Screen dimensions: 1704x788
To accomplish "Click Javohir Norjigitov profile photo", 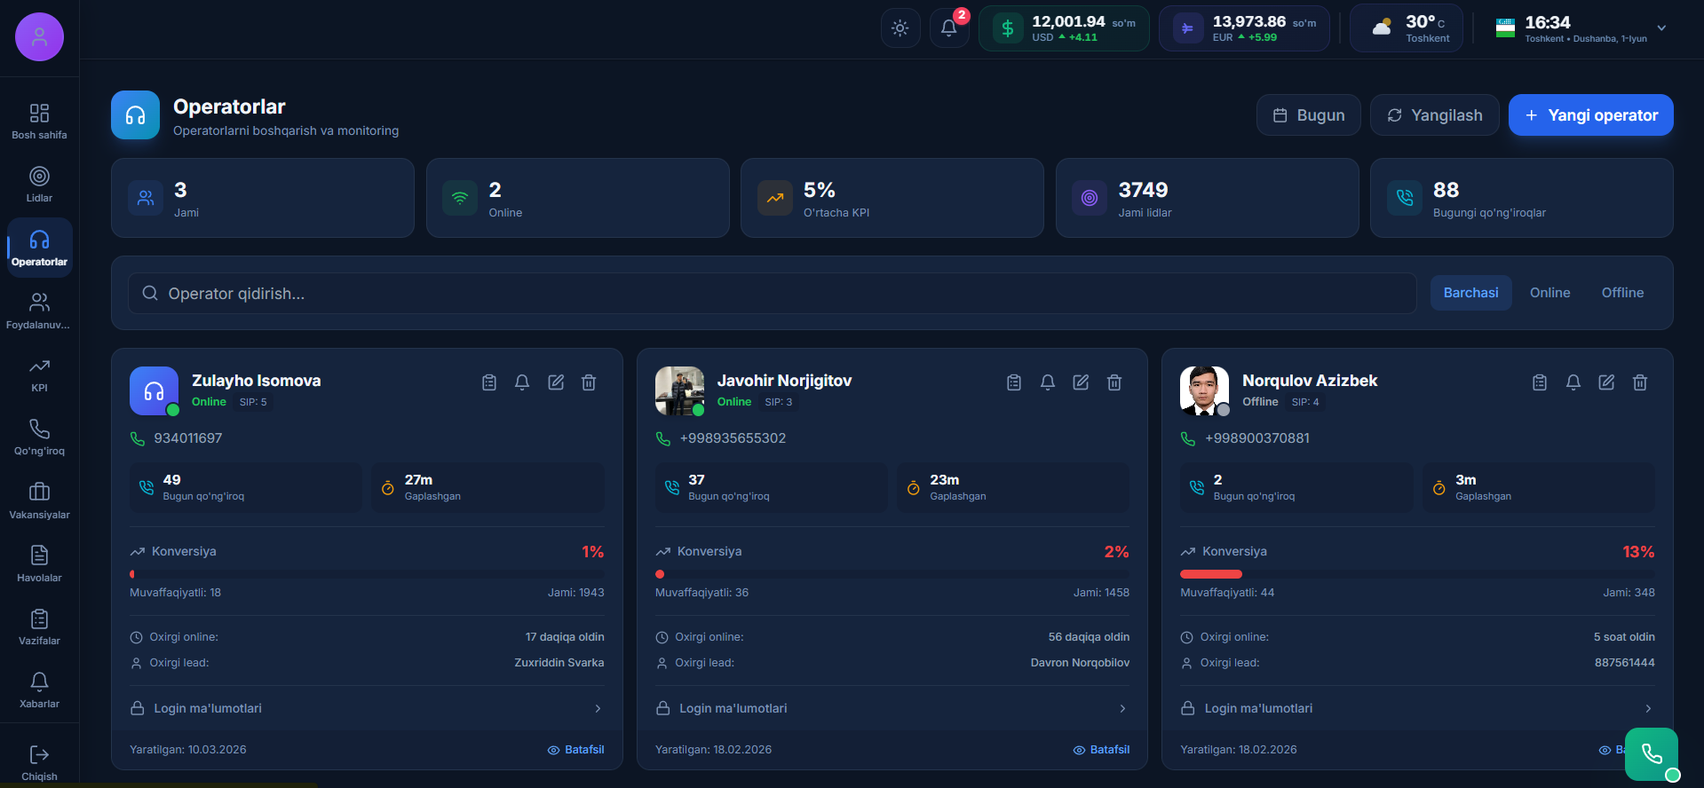I will pos(679,390).
